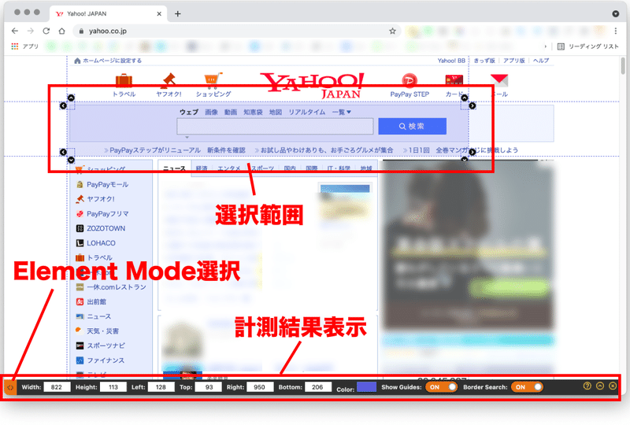Click the Left value field
The width and height of the screenshot is (630, 425).
pos(161,387)
